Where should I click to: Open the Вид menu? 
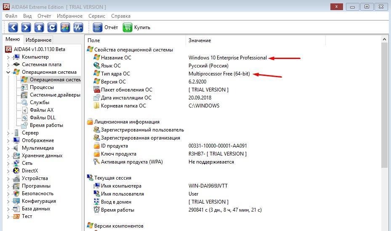coord(27,16)
